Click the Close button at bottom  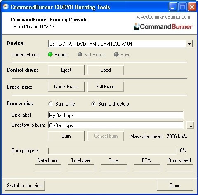pos(175,186)
